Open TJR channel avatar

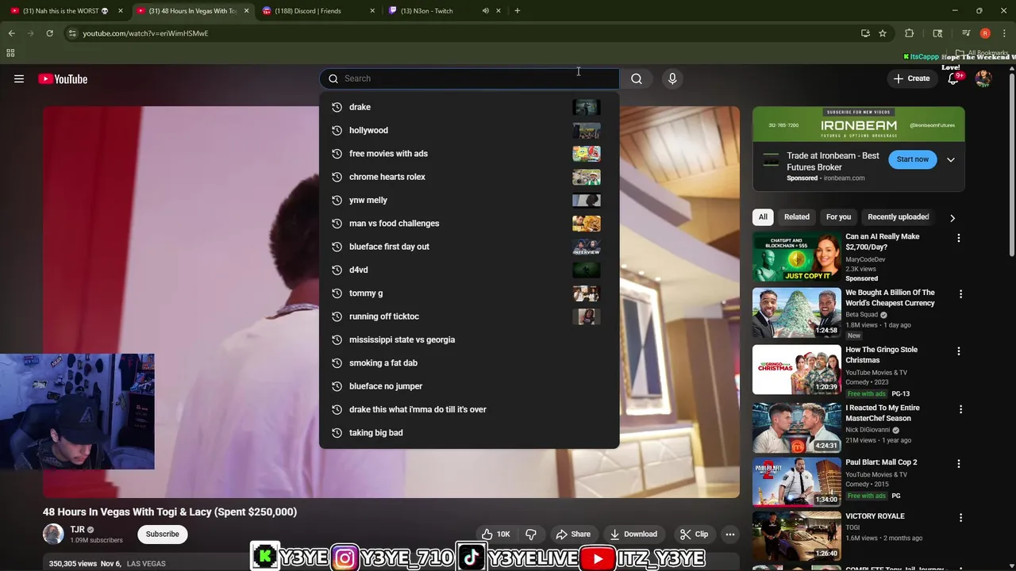point(53,534)
